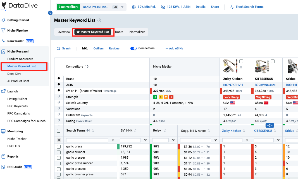The width and height of the screenshot is (298, 179).
Task: Sort the KITESSENSU column arrows
Action: click(x=275, y=131)
